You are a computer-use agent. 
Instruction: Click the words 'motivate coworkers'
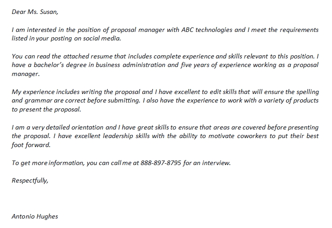(x=238, y=136)
